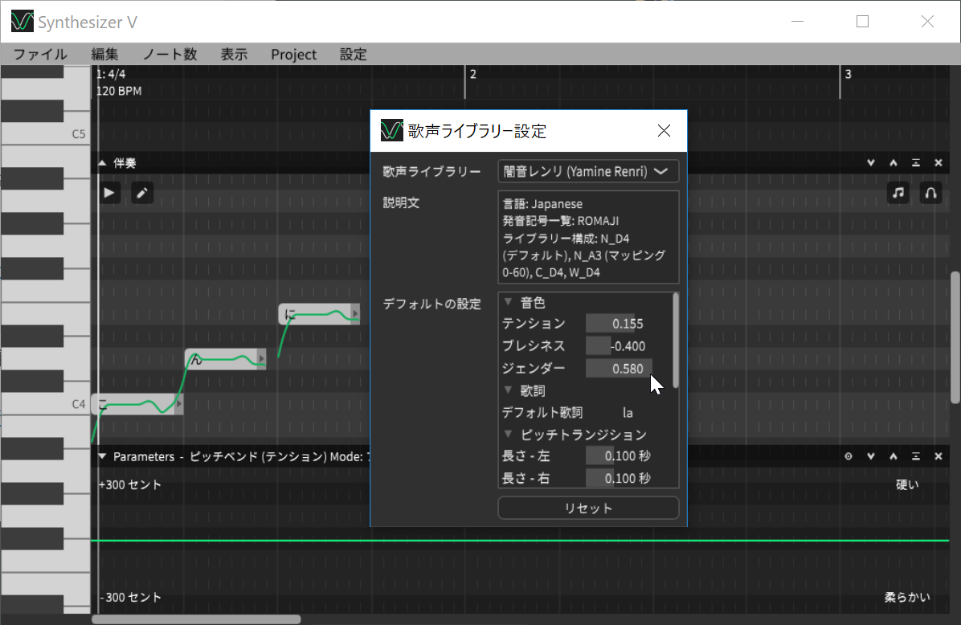The height and width of the screenshot is (625, 961).
Task: Open the 編集 menu
Action: pyautogui.click(x=104, y=55)
